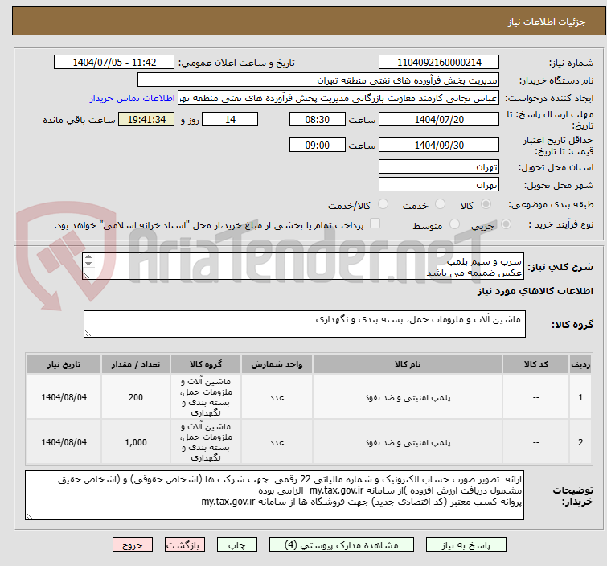
Task: Choose the 'کالا/خدمت' radio option
Action: 383,205
